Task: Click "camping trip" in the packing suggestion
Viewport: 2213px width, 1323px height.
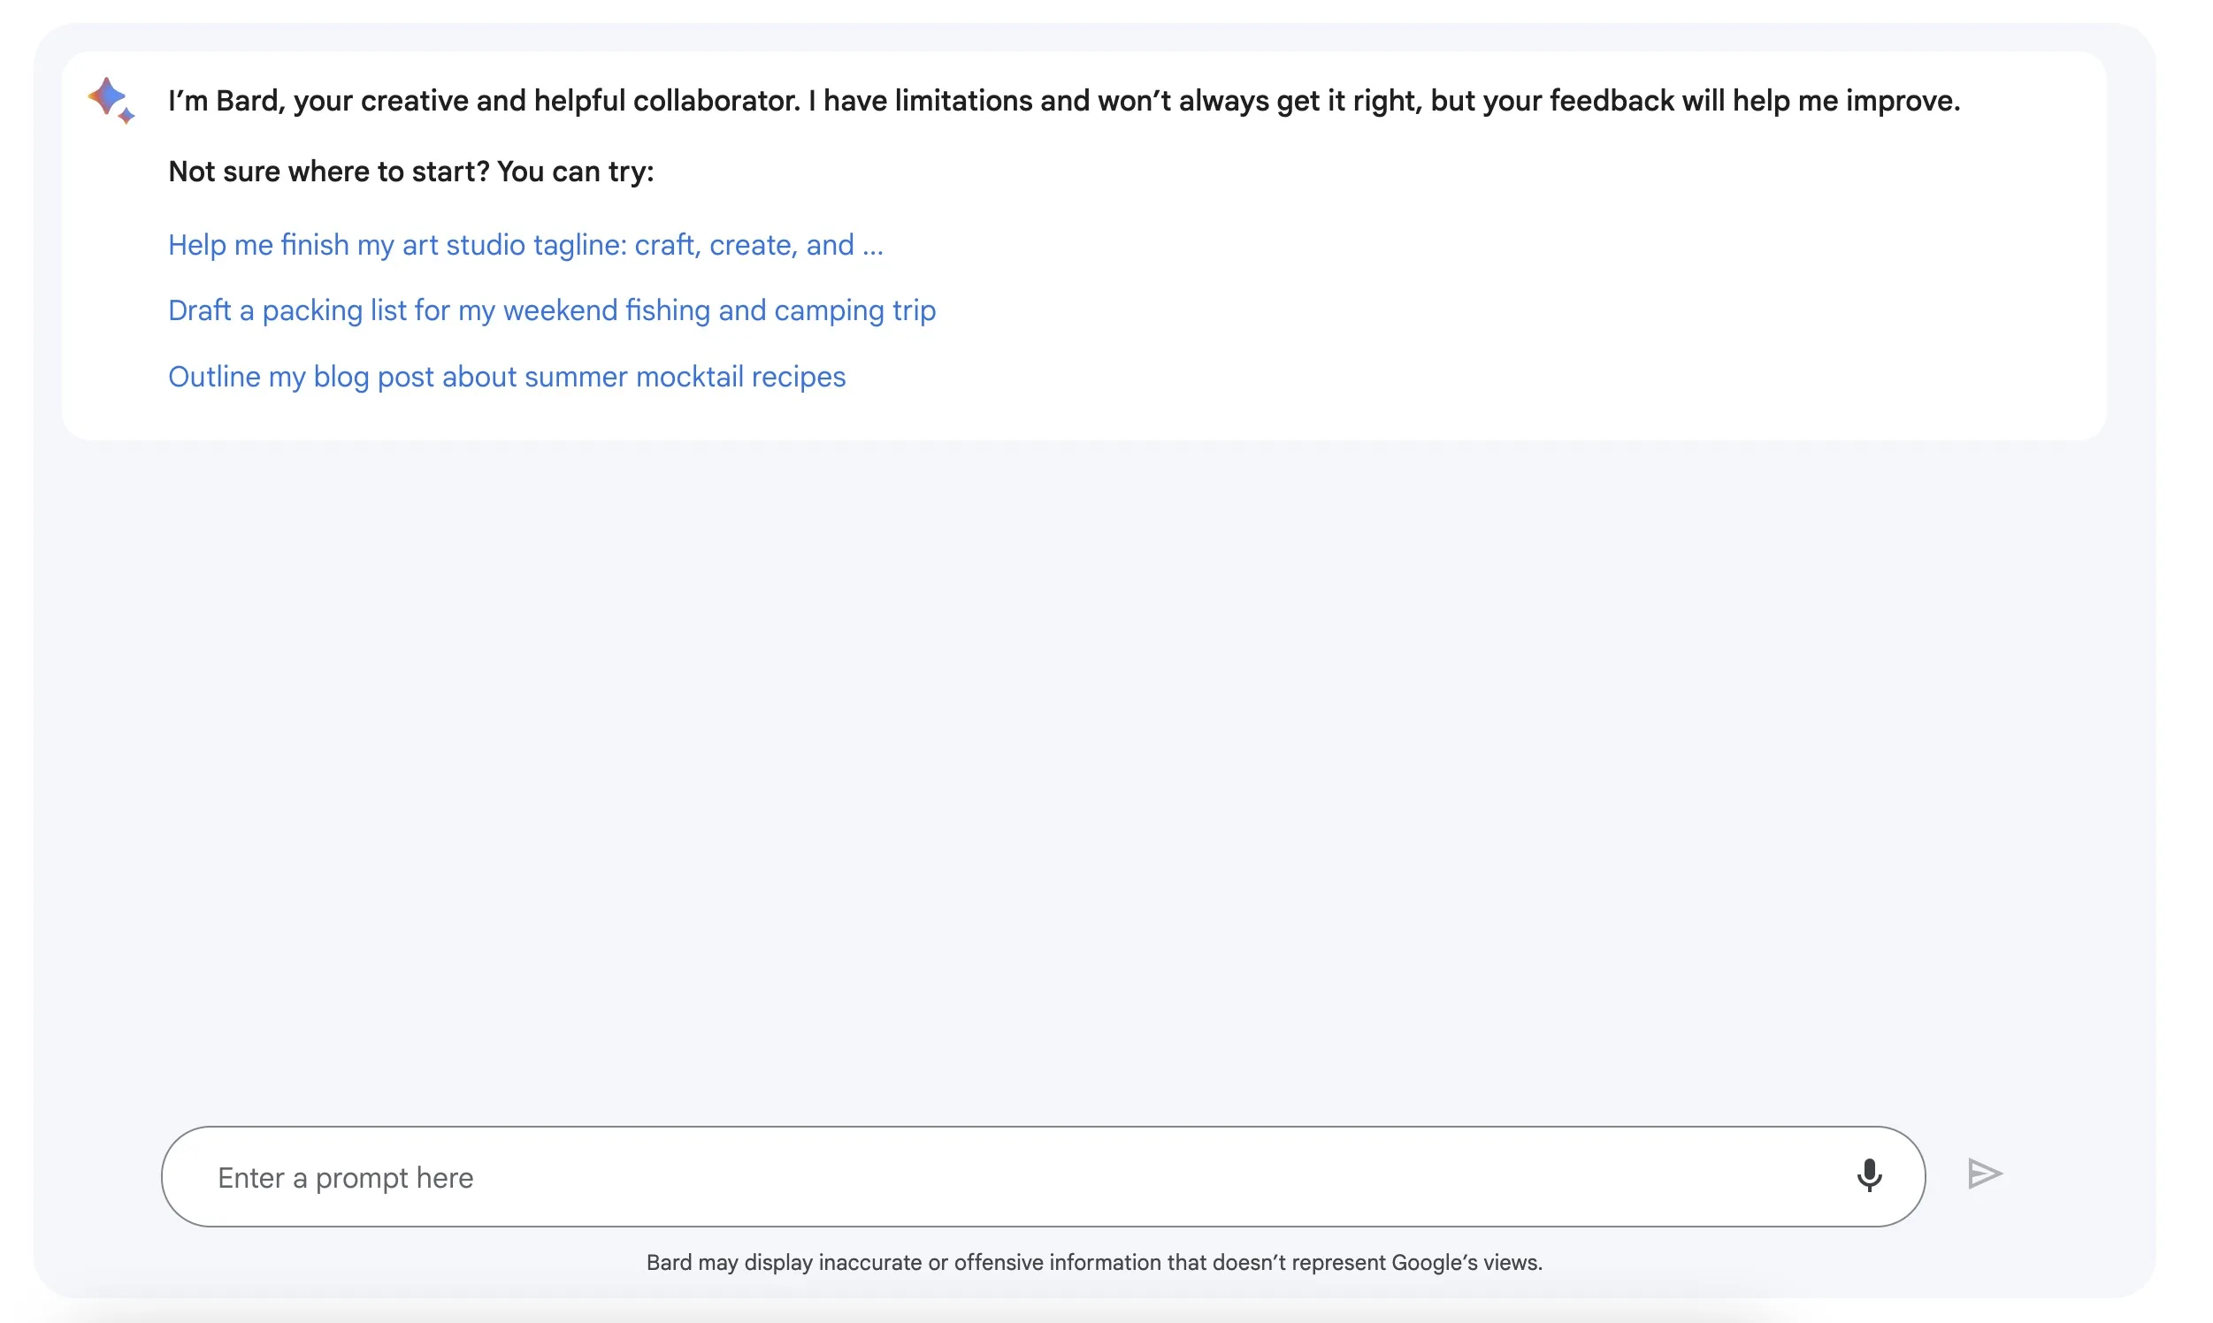Action: [854, 310]
